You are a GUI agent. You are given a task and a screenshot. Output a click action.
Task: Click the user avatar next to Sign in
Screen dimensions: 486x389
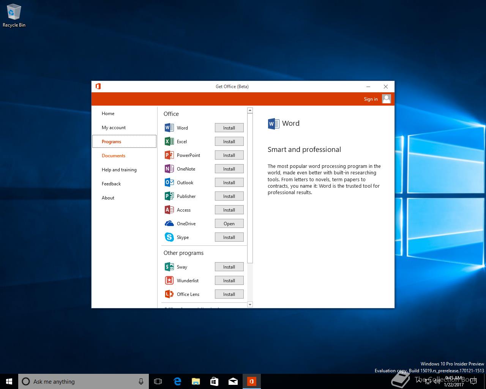coord(386,99)
